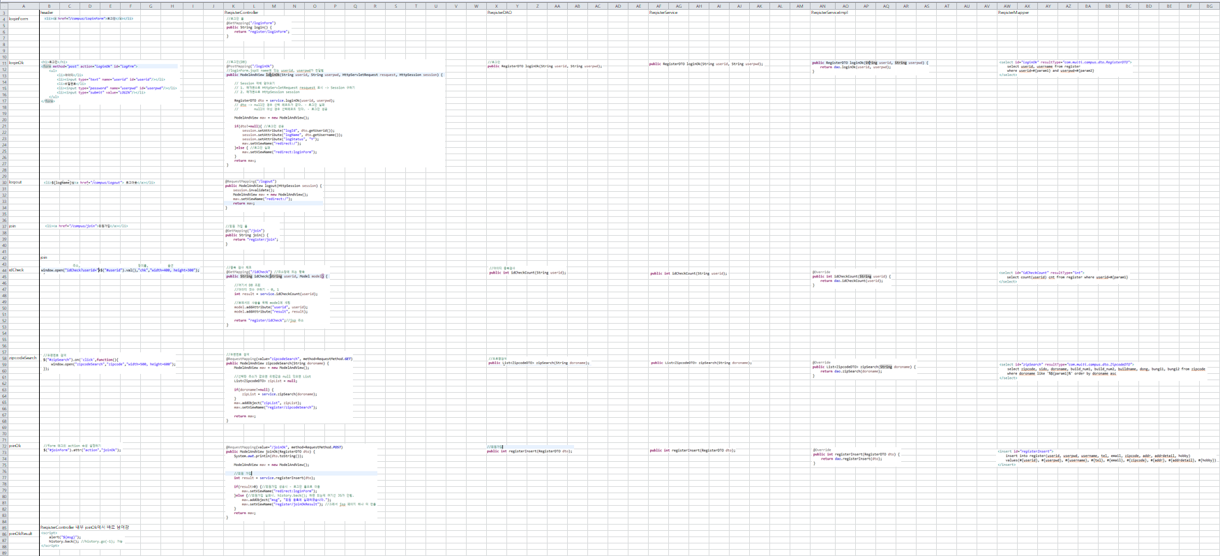This screenshot has height=556, width=1220.
Task: Select the row 85 header
Action: (x=4, y=527)
